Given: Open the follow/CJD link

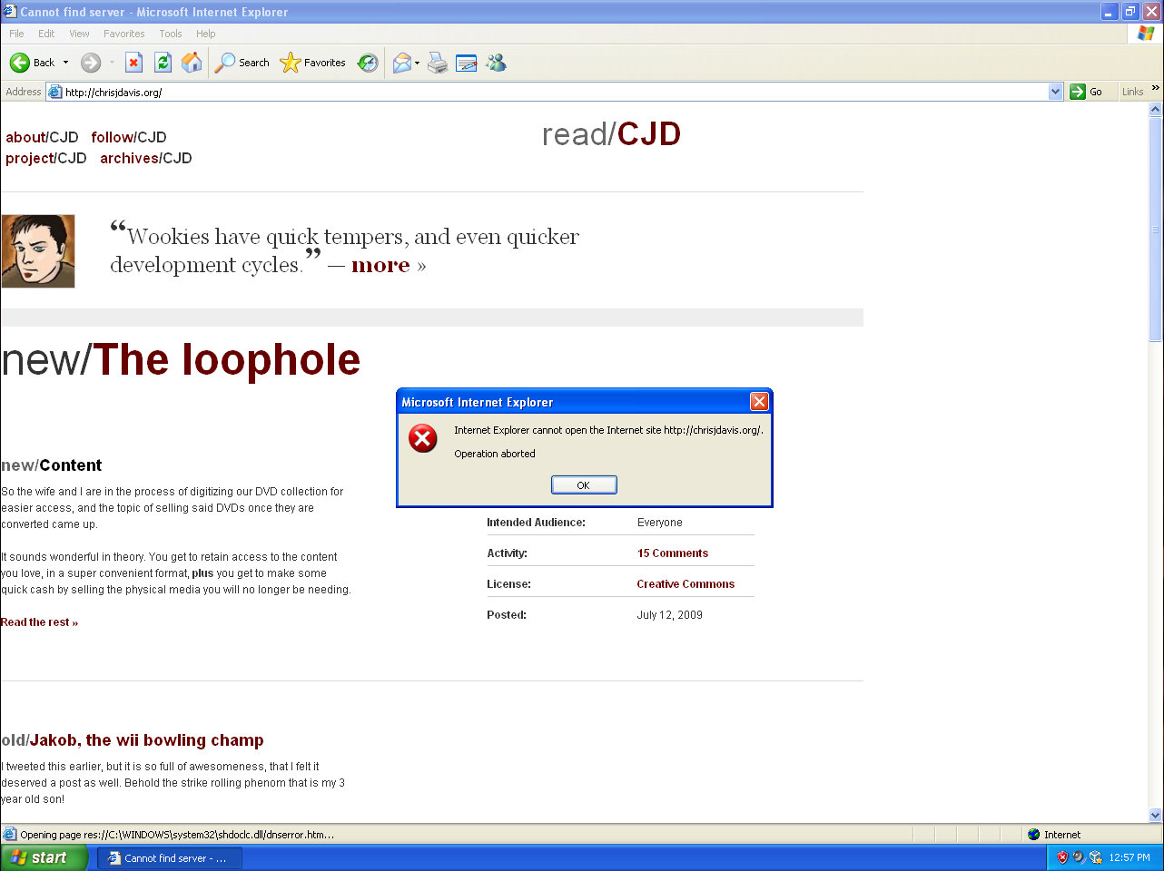Looking at the screenshot, I should tap(129, 137).
